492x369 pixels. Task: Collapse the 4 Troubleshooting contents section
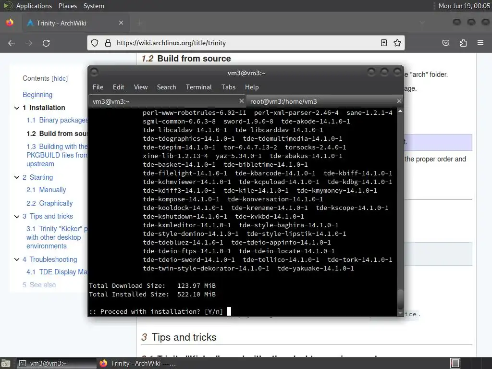[17, 259]
